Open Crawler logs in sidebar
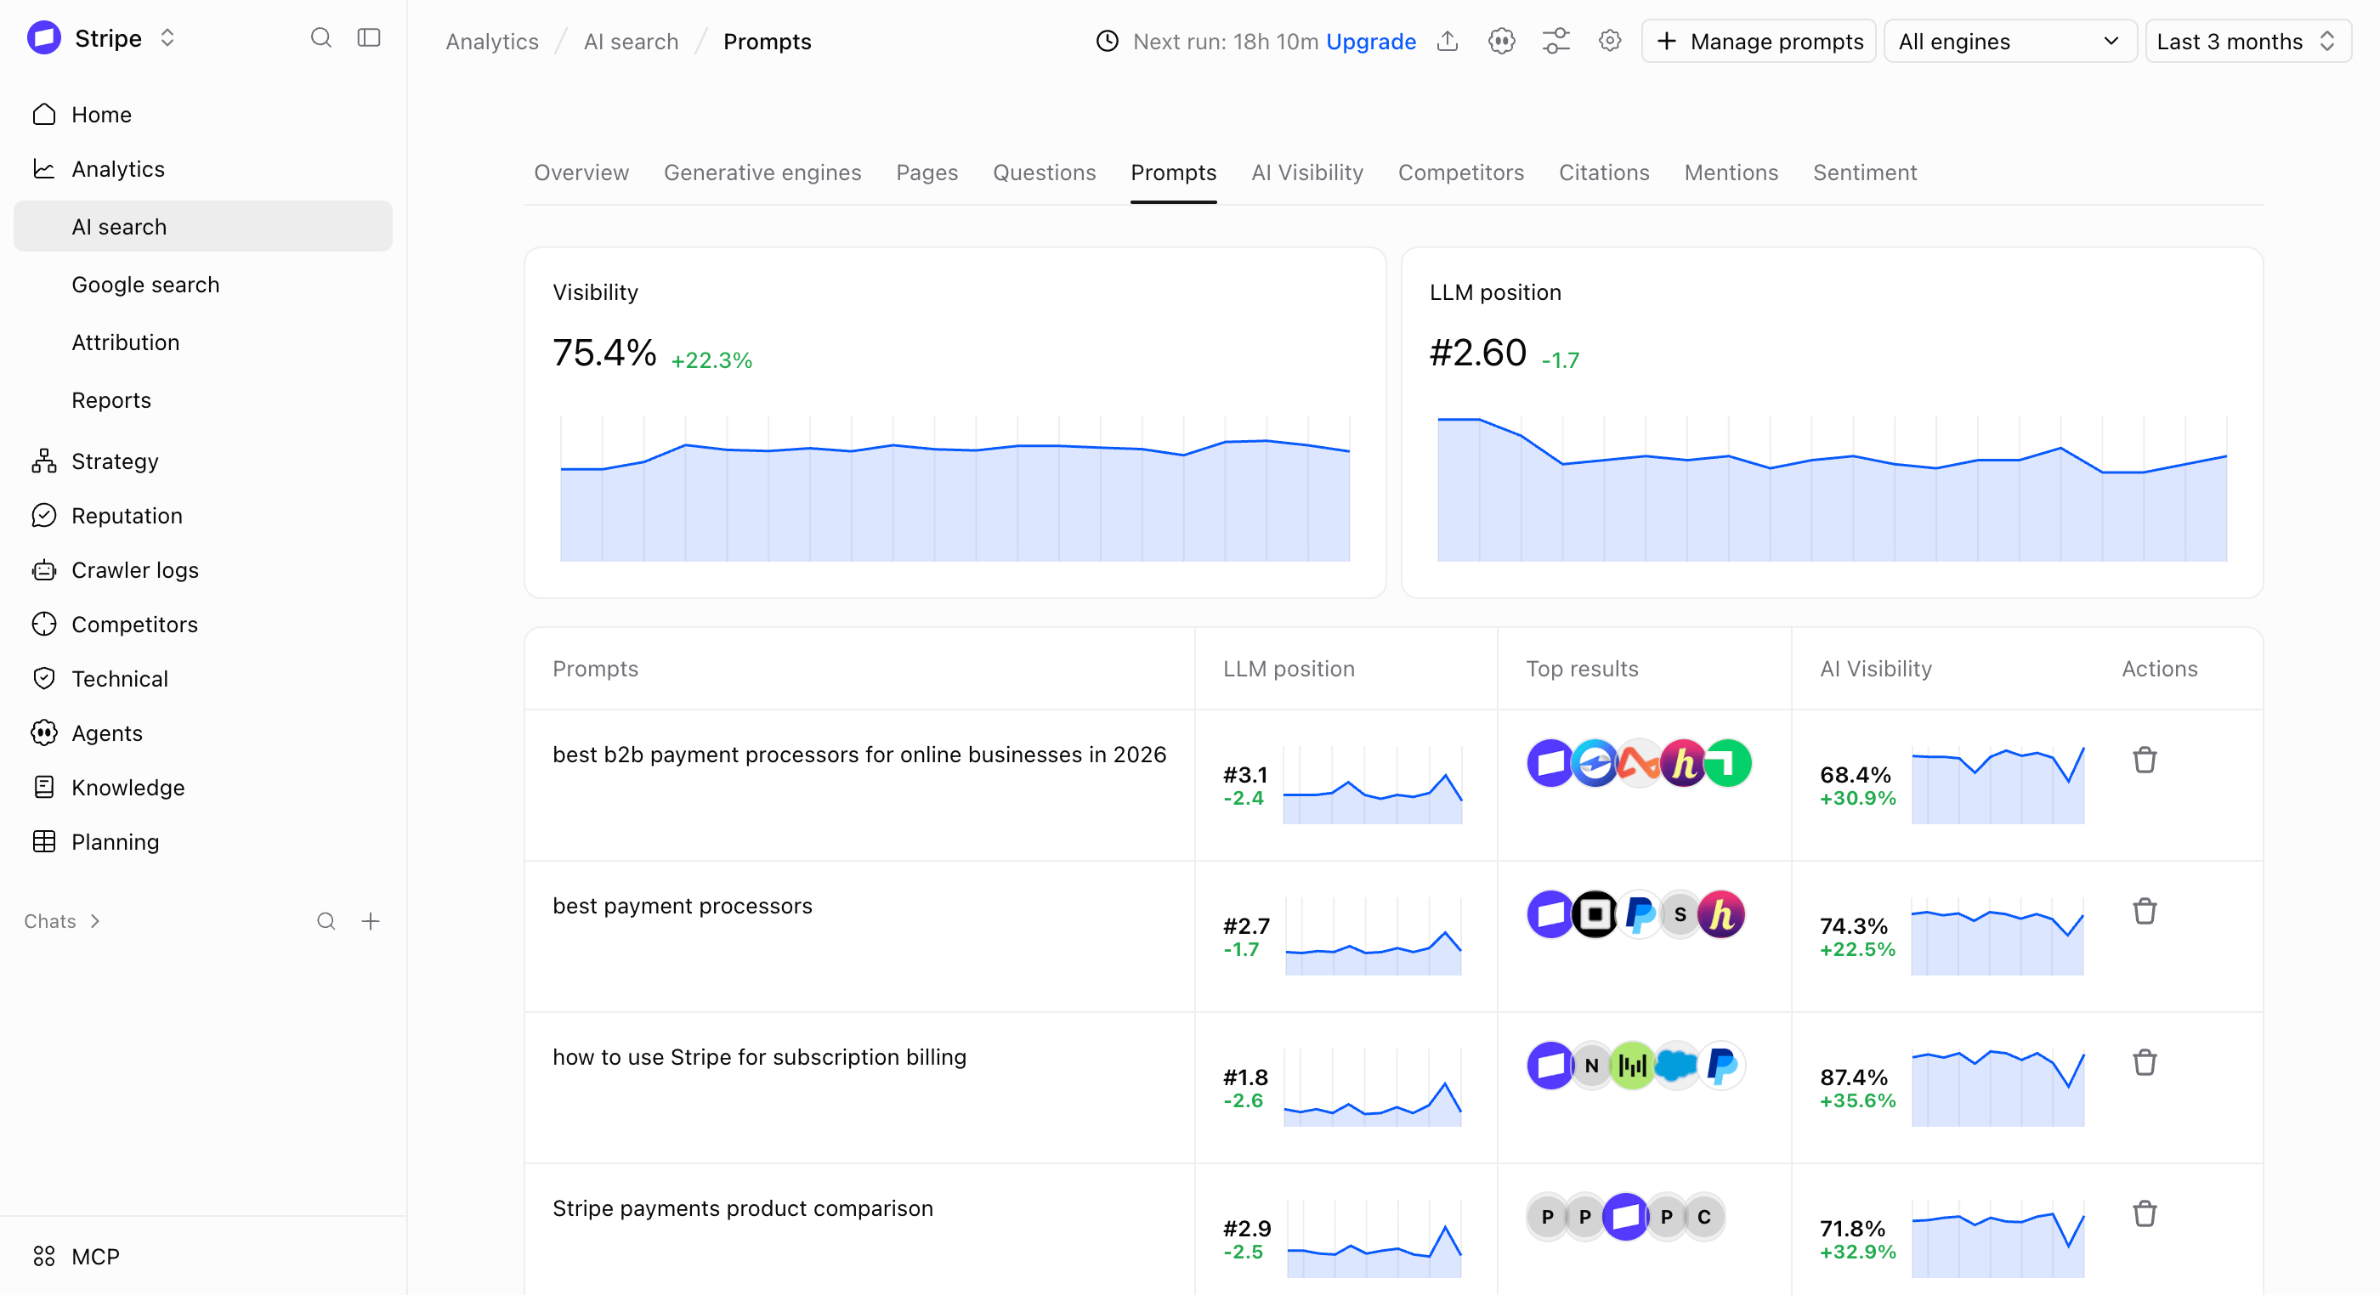Screen dimensions: 2380x1295 pyautogui.click(x=203, y=570)
